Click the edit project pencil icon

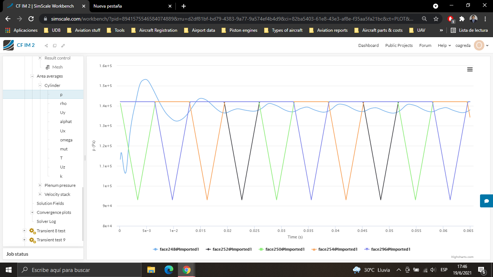(x=63, y=45)
